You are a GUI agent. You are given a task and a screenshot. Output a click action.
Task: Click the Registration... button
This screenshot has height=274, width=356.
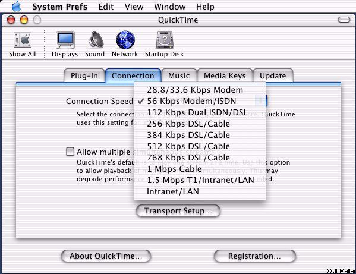(x=254, y=256)
